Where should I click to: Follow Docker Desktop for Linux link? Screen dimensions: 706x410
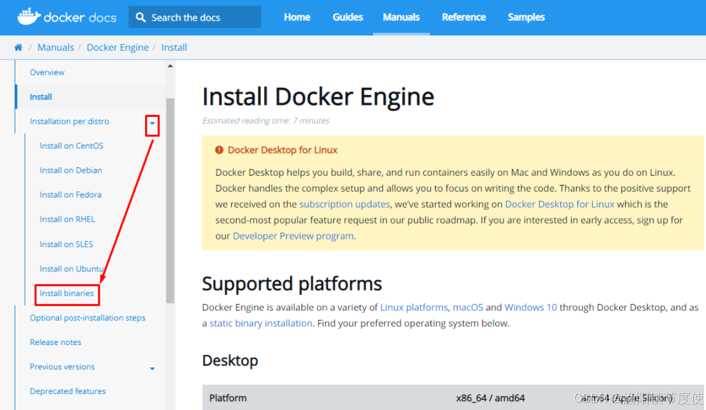[560, 204]
